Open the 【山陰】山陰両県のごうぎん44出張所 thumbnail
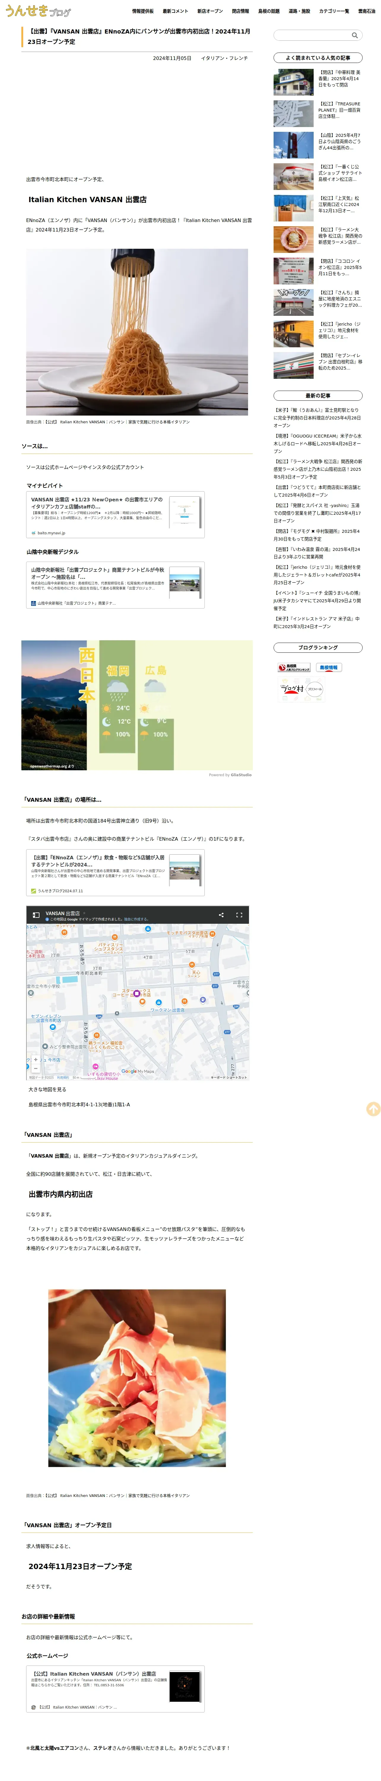Image resolution: width=381 pixels, height=1781 pixels. (x=293, y=146)
